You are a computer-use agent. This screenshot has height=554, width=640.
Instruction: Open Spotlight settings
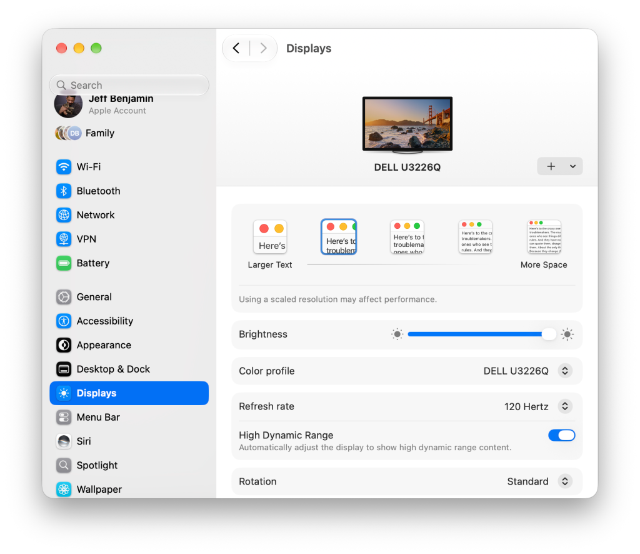point(129,465)
